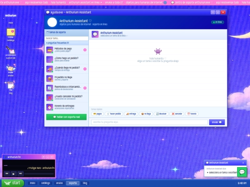Open the blog desktop icon
This screenshot has width=250, height=187.
pyautogui.click(x=11, y=88)
